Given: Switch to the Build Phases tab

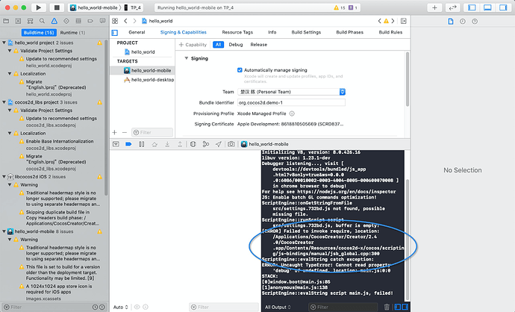Looking at the screenshot, I should 350,32.
